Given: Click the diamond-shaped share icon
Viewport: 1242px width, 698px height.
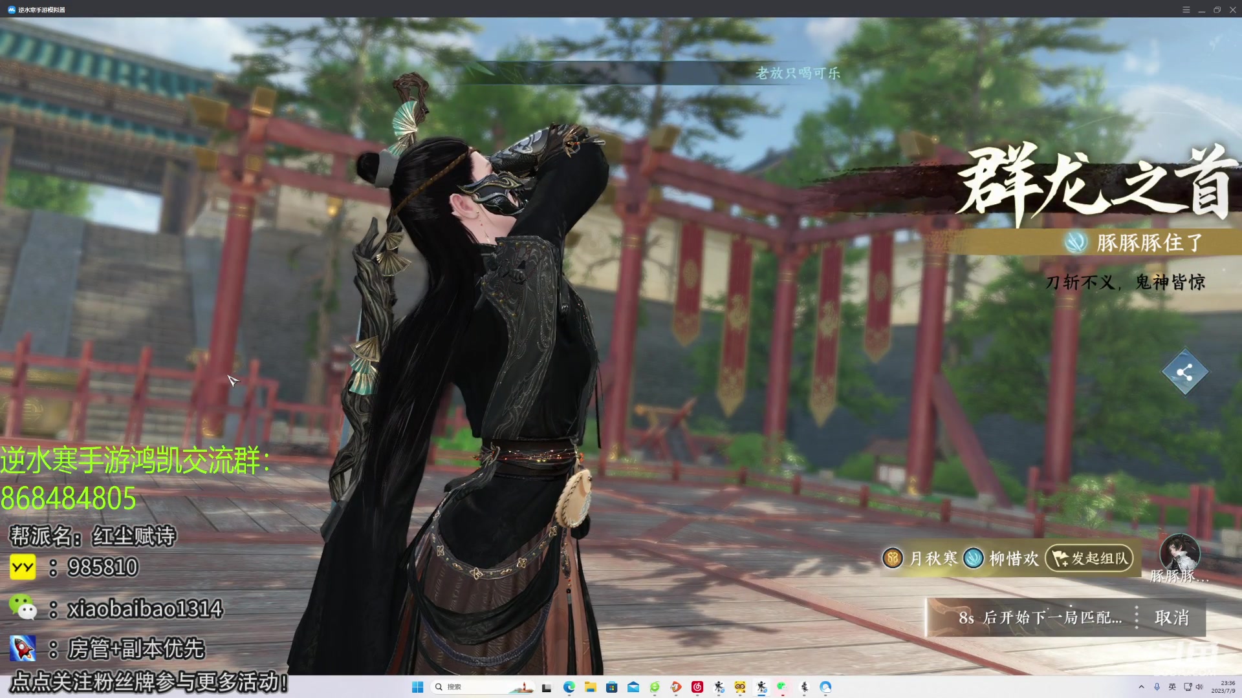Looking at the screenshot, I should tap(1184, 372).
